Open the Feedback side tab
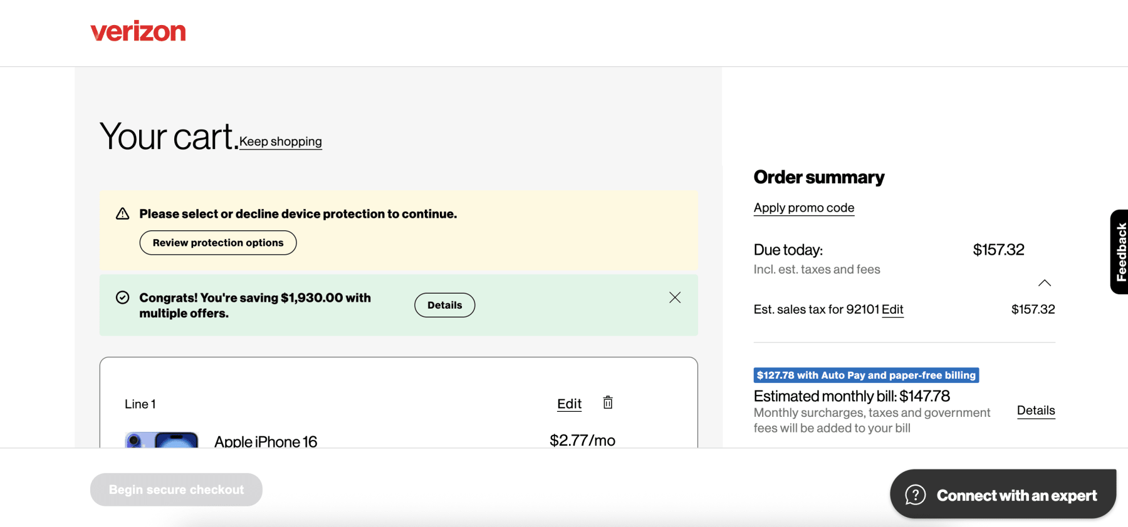This screenshot has width=1128, height=527. click(x=1120, y=252)
